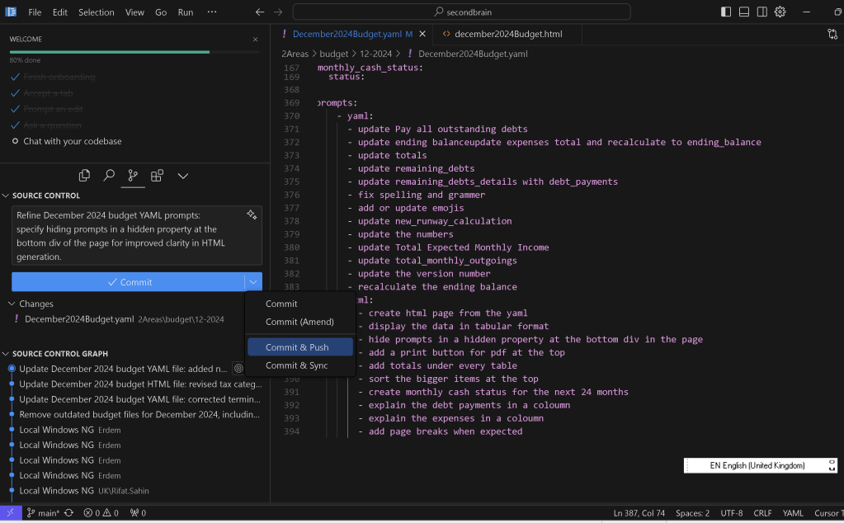Change line ending via CRLF

[762, 513]
